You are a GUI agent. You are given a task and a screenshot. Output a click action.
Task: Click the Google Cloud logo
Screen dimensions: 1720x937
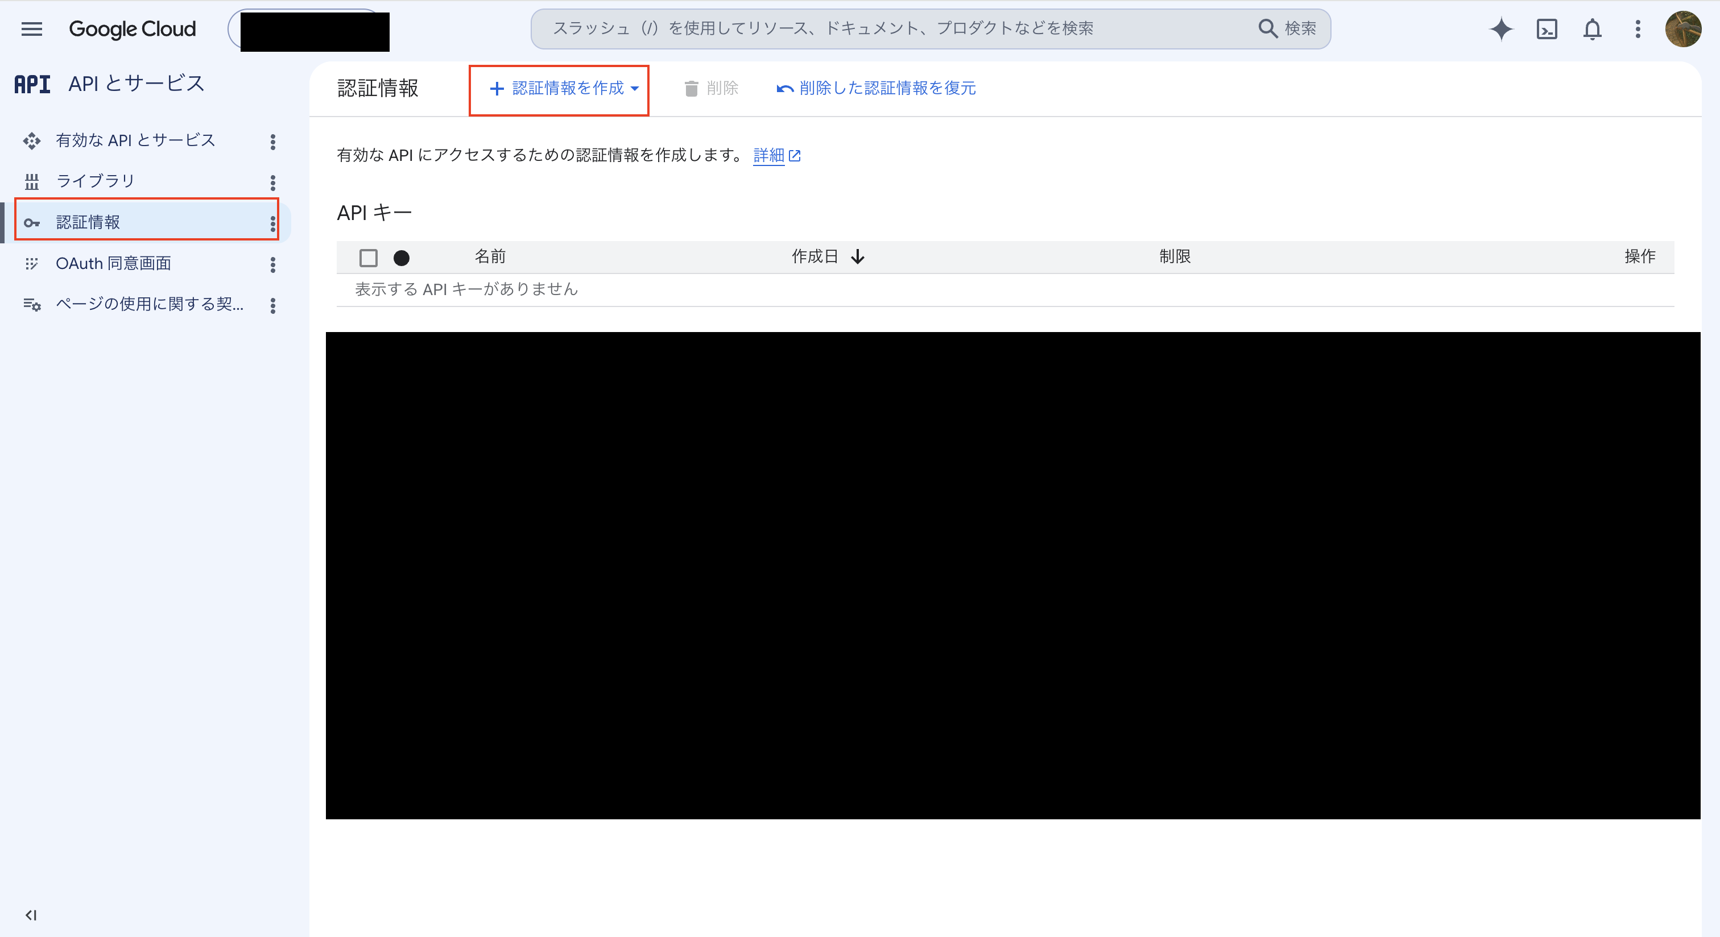coord(132,28)
